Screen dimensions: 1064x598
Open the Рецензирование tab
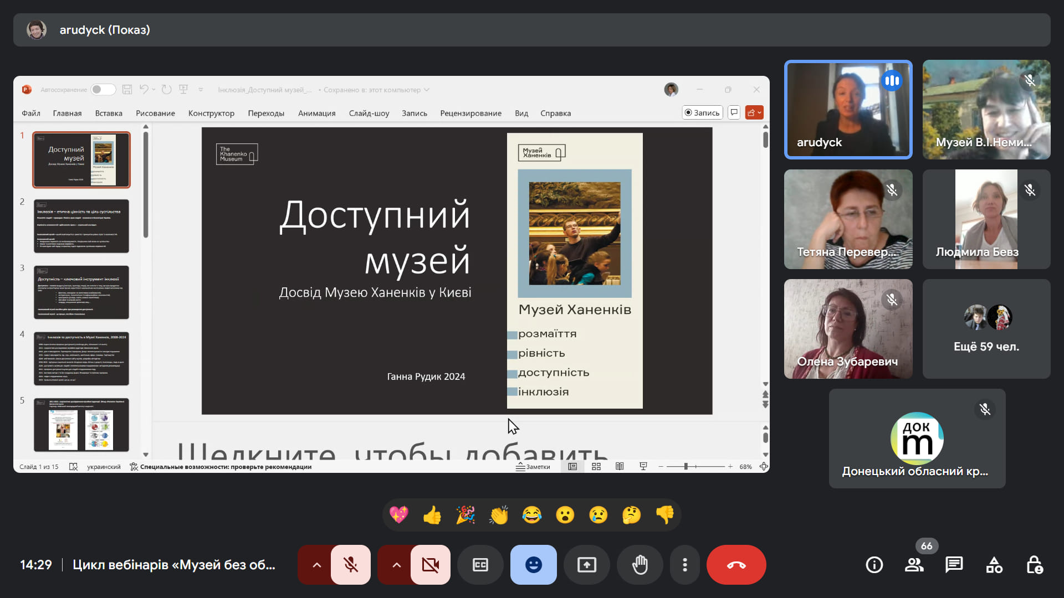click(470, 113)
